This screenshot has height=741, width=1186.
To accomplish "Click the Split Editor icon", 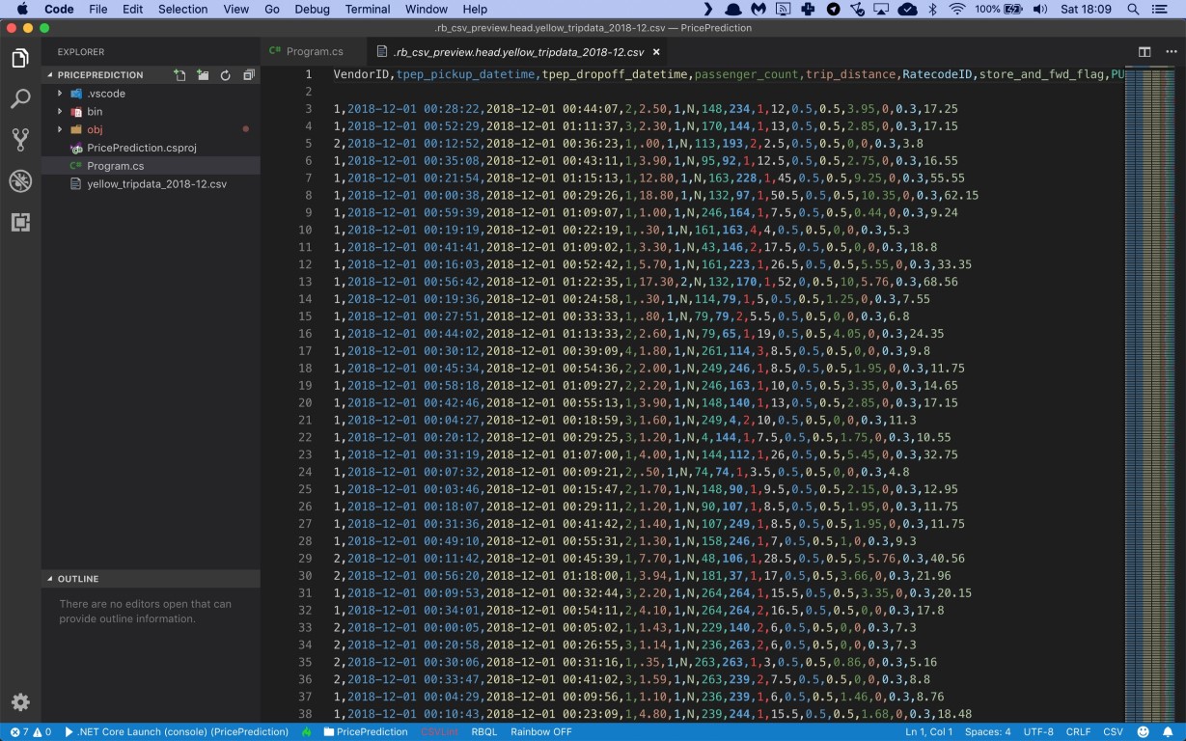I will tap(1145, 52).
